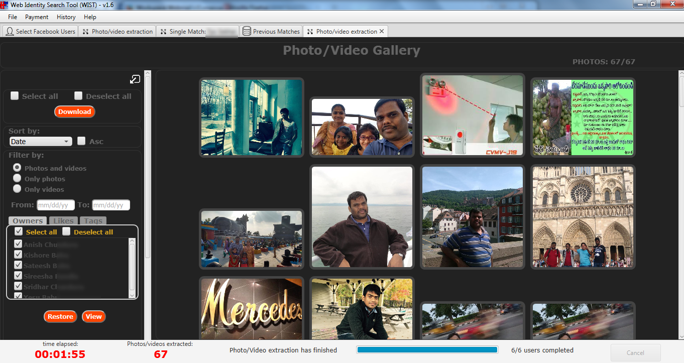
Task: Switch to the Previous Matches tab
Action: (271, 31)
